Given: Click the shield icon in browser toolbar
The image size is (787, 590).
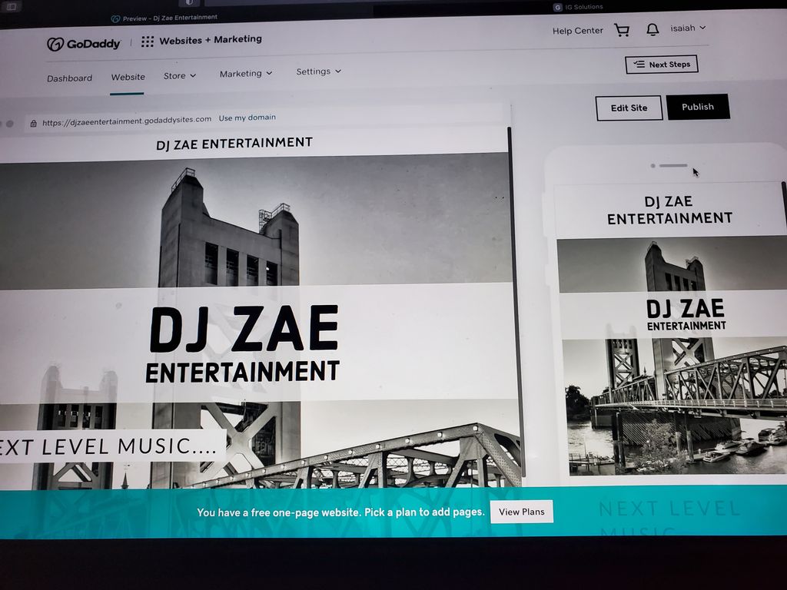Looking at the screenshot, I should coord(189,2).
